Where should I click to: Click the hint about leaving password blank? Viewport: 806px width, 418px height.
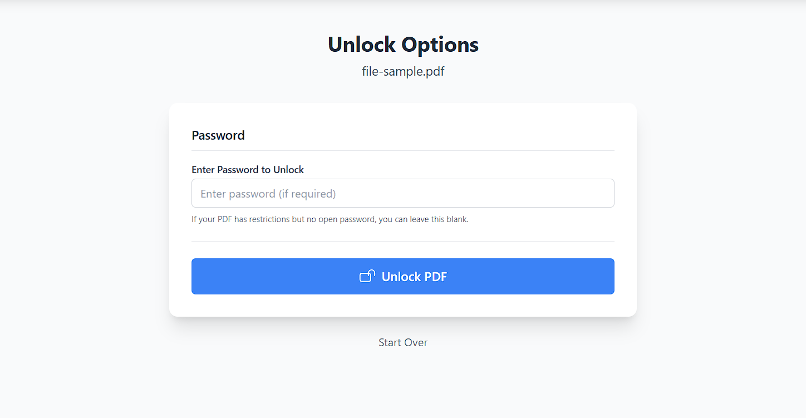pyautogui.click(x=330, y=219)
